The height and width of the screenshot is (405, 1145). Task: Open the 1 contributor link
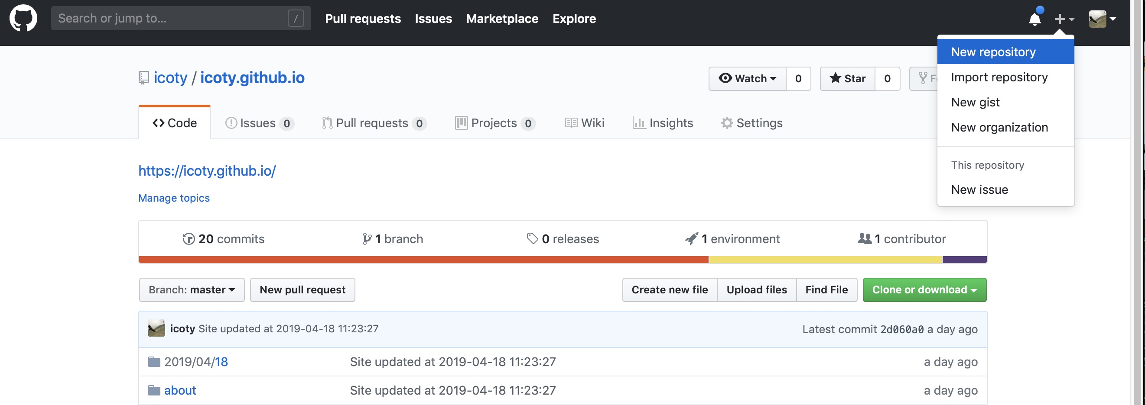click(x=902, y=239)
